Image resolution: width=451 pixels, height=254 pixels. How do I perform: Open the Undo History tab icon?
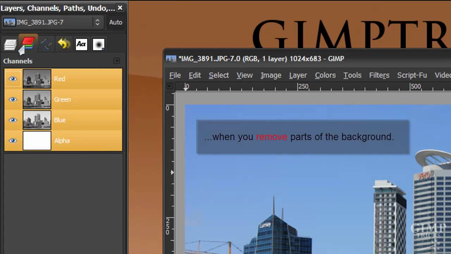pos(64,44)
